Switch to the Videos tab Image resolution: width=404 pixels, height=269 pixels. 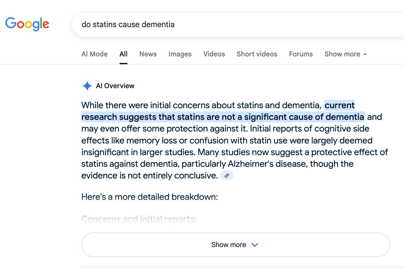click(x=214, y=54)
